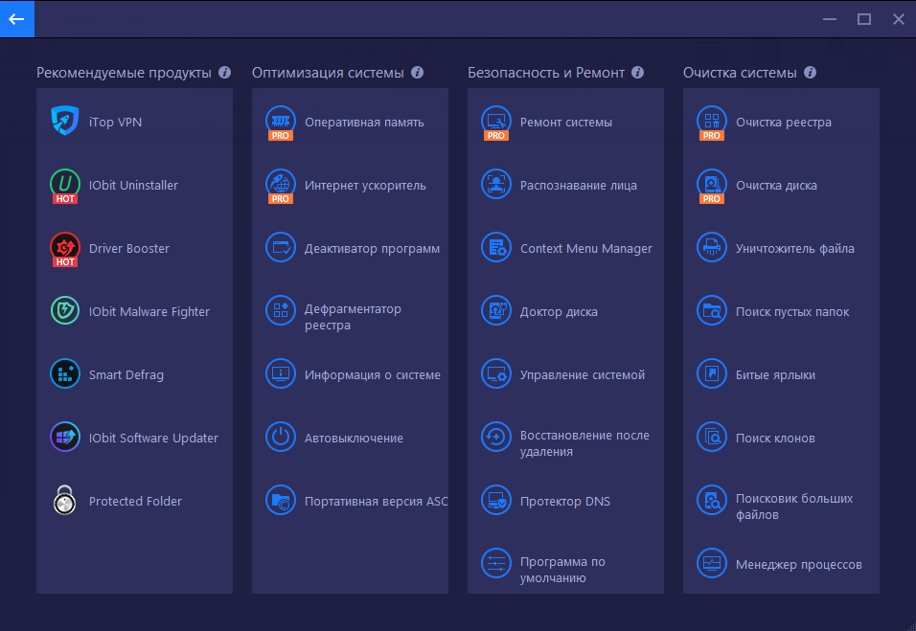The width and height of the screenshot is (916, 631).
Task: Click the Smart Defrag label
Action: pos(126,374)
